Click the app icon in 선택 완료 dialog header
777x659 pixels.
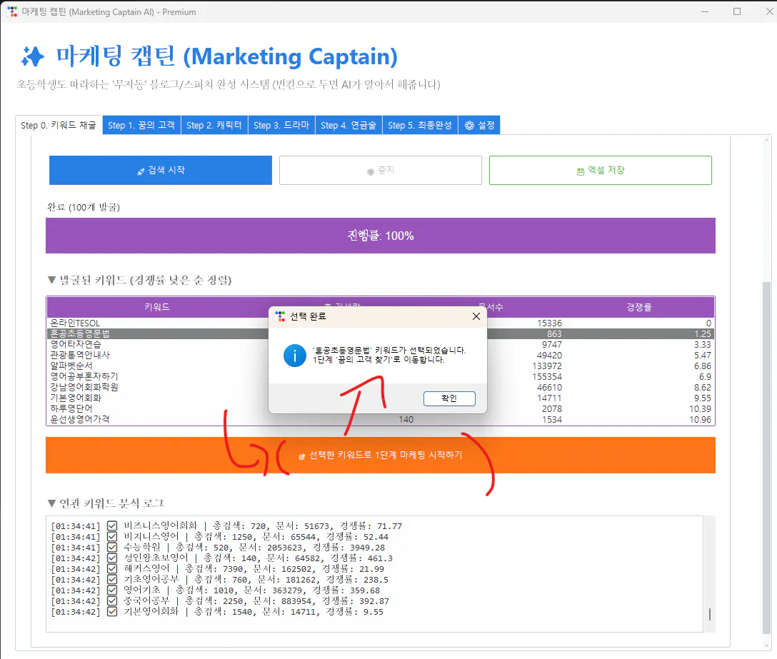(278, 316)
